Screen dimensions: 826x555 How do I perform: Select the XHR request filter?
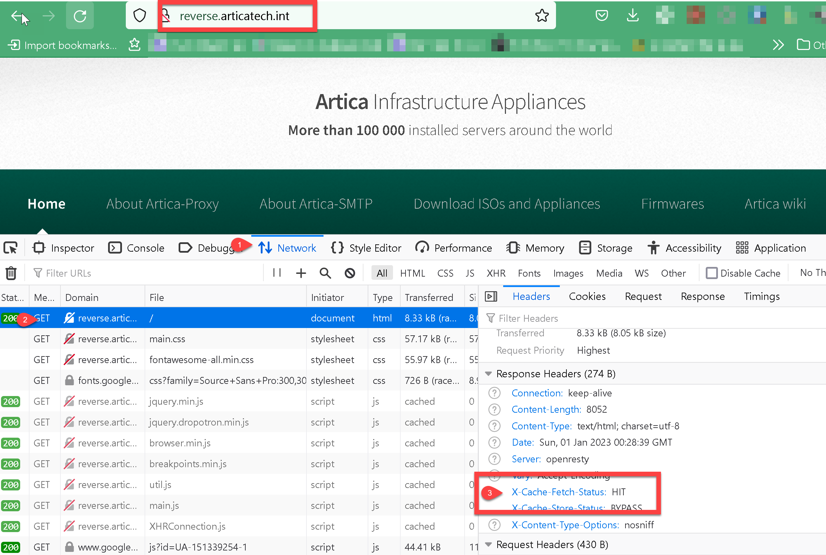pyautogui.click(x=496, y=273)
